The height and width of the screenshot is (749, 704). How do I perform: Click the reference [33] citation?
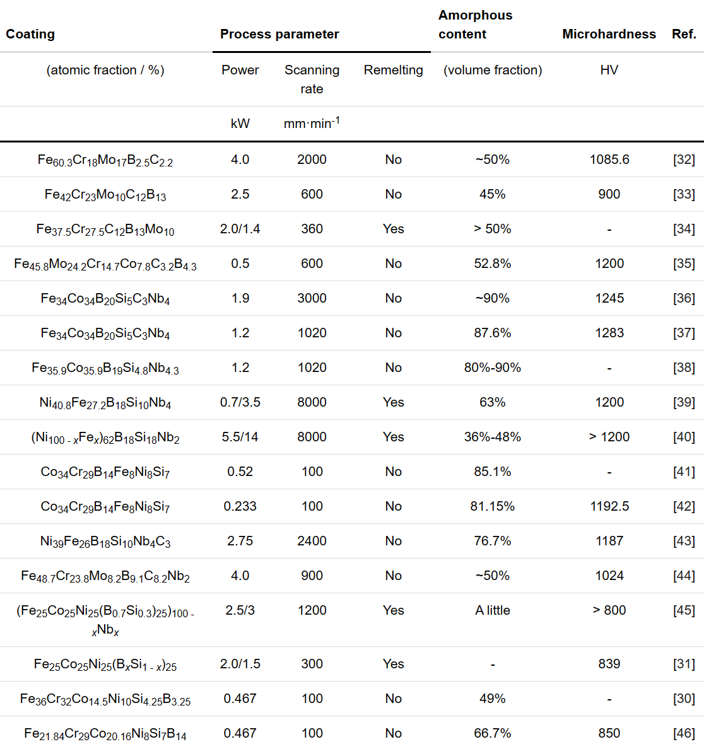pyautogui.click(x=684, y=194)
